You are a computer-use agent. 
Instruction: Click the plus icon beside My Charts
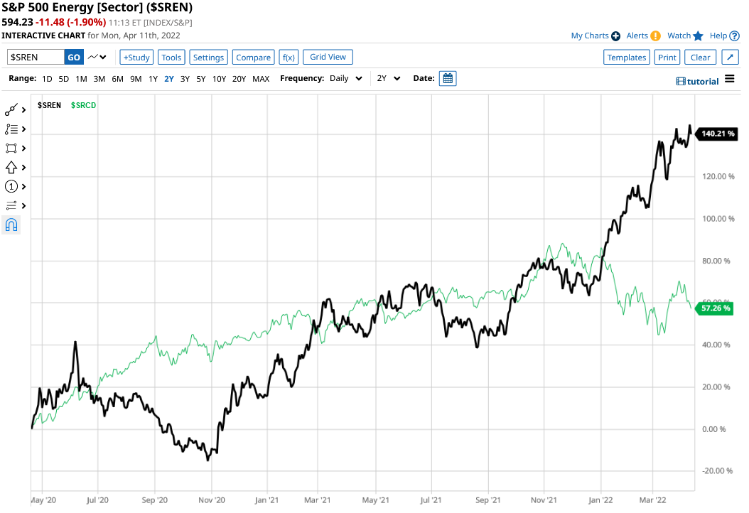pyautogui.click(x=615, y=36)
